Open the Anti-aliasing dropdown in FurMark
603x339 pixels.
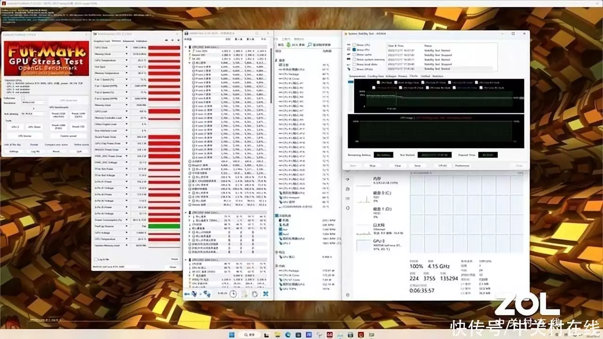click(33, 114)
